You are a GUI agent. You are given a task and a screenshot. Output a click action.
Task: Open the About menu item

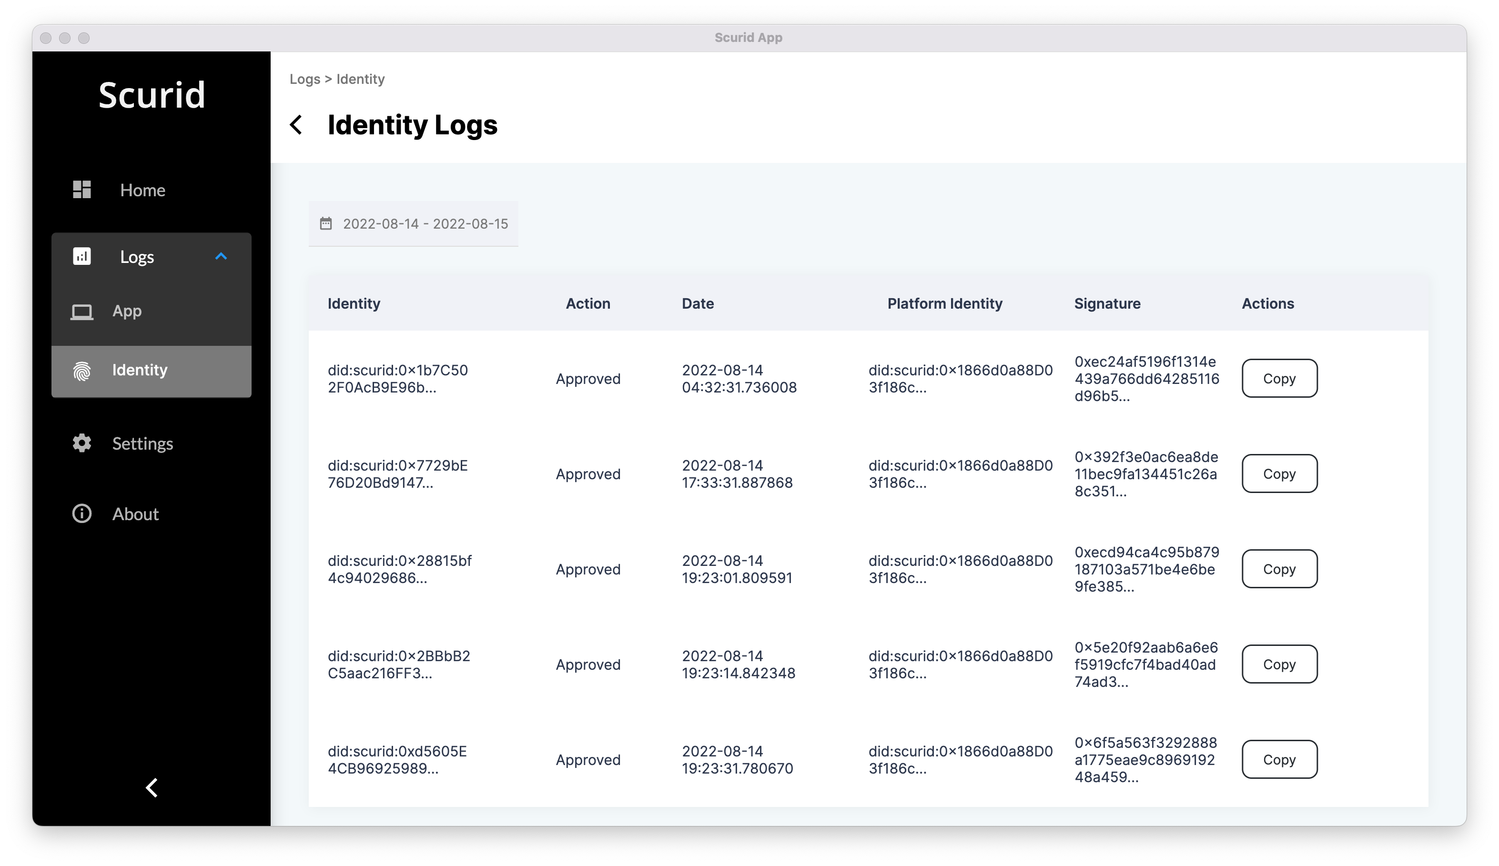tap(136, 514)
